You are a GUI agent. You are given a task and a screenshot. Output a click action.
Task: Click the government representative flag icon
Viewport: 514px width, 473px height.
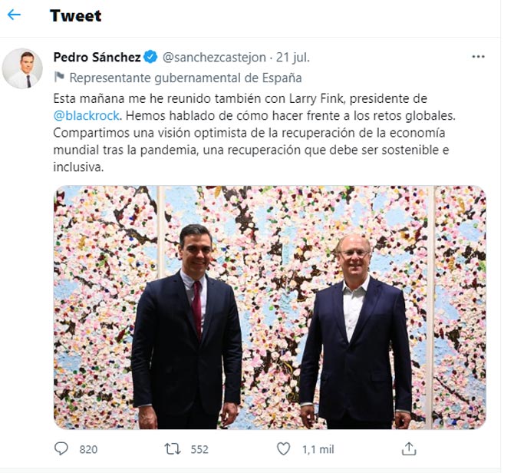coord(59,78)
